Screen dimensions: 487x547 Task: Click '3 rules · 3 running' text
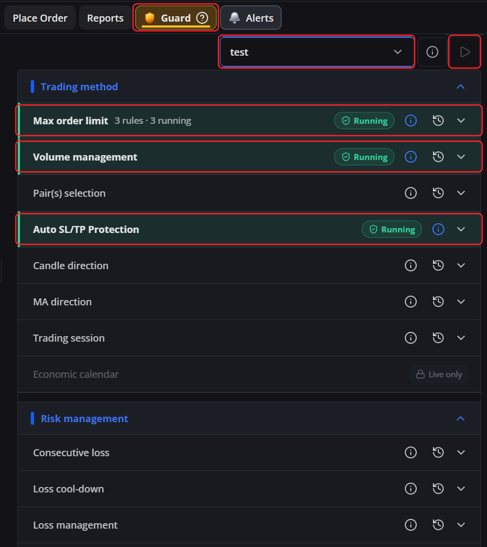tap(153, 121)
